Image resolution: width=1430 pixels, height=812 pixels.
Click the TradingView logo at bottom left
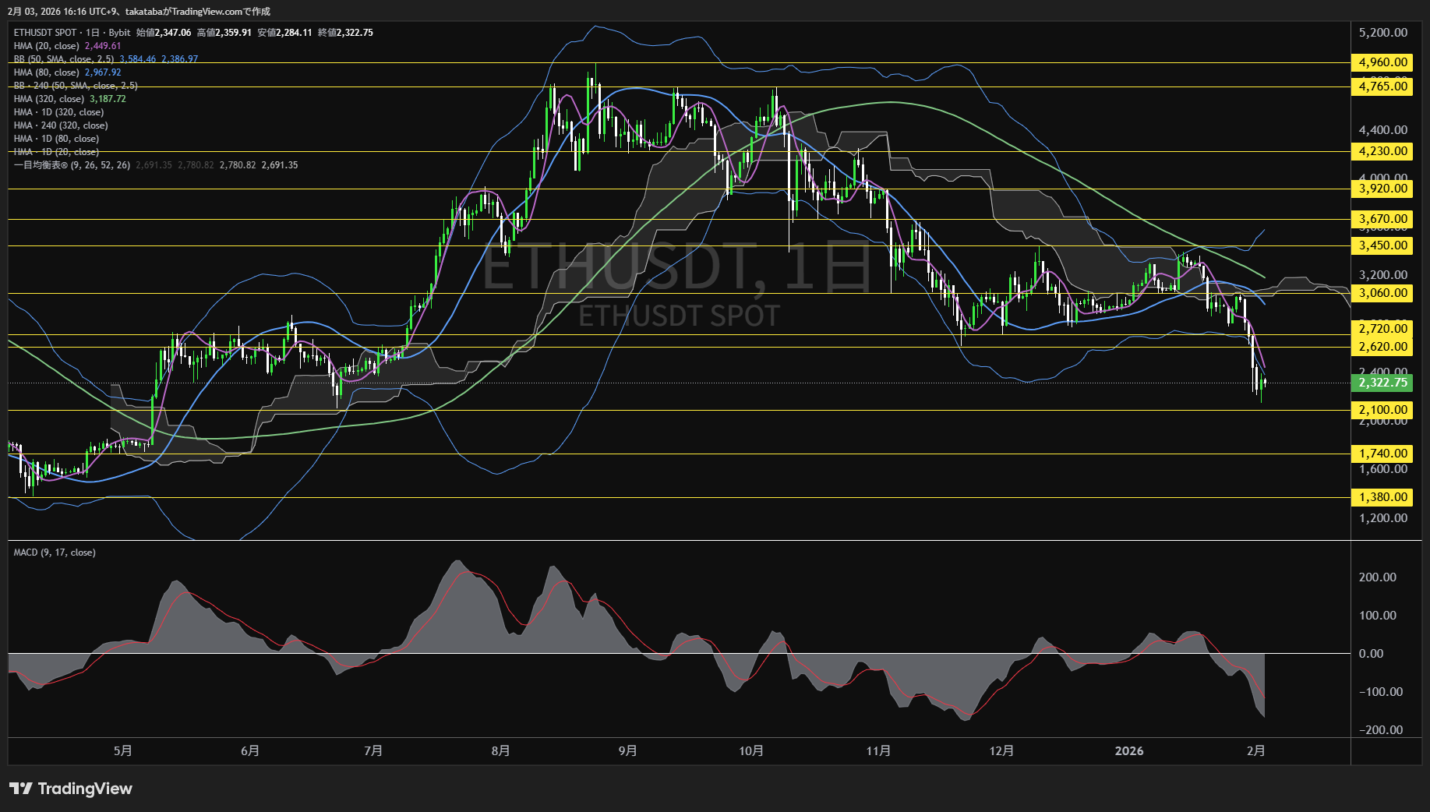[71, 789]
